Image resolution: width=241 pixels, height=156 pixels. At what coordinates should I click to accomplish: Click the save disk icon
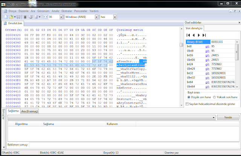[18, 17]
